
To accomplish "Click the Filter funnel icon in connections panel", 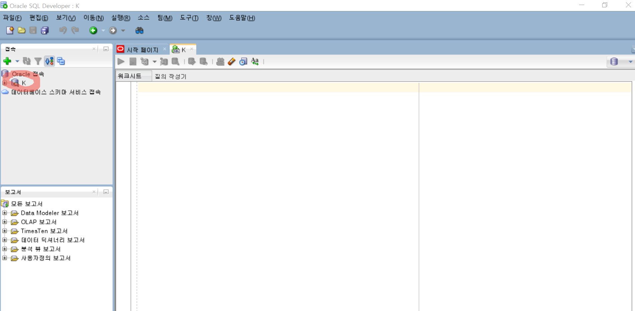I will 38,61.
